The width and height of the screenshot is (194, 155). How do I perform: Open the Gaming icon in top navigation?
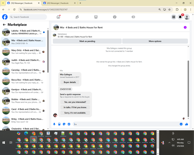coord(133,17)
